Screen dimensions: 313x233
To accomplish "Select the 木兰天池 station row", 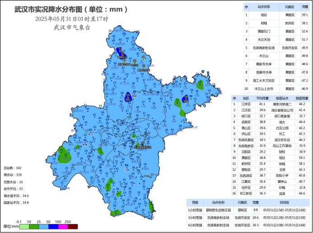I will tap(264, 40).
